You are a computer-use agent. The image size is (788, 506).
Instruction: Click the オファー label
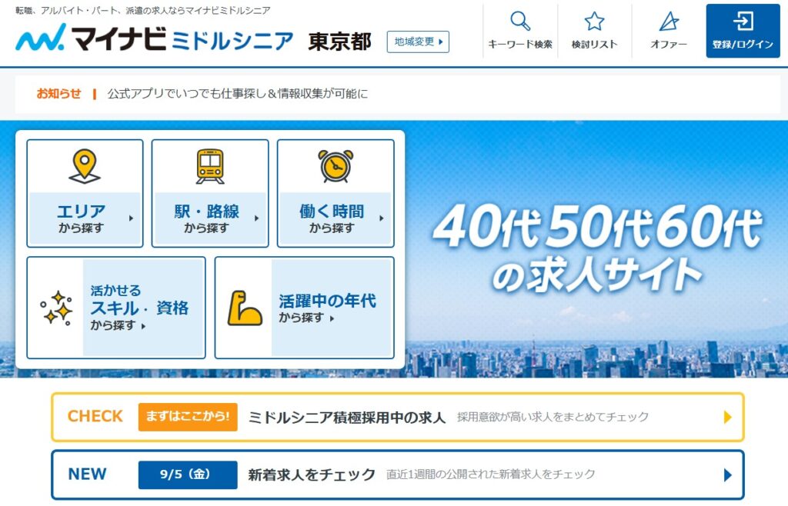coord(669,45)
